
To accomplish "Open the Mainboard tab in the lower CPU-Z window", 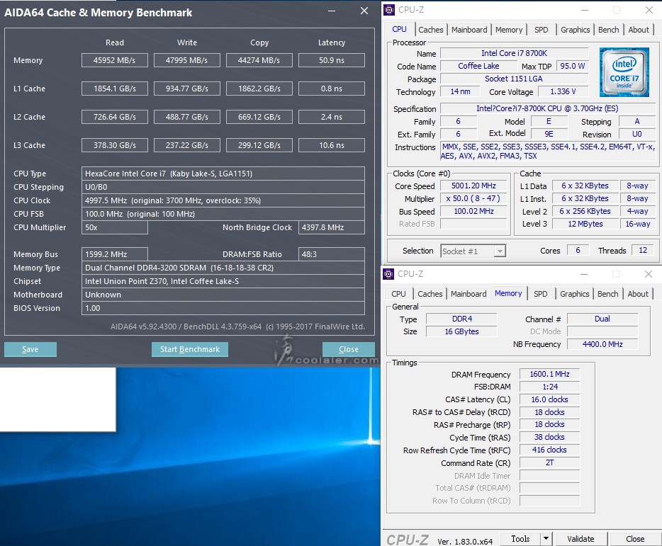I will pos(469,294).
